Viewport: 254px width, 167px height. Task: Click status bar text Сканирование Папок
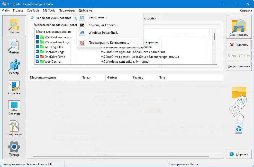(x=184, y=164)
